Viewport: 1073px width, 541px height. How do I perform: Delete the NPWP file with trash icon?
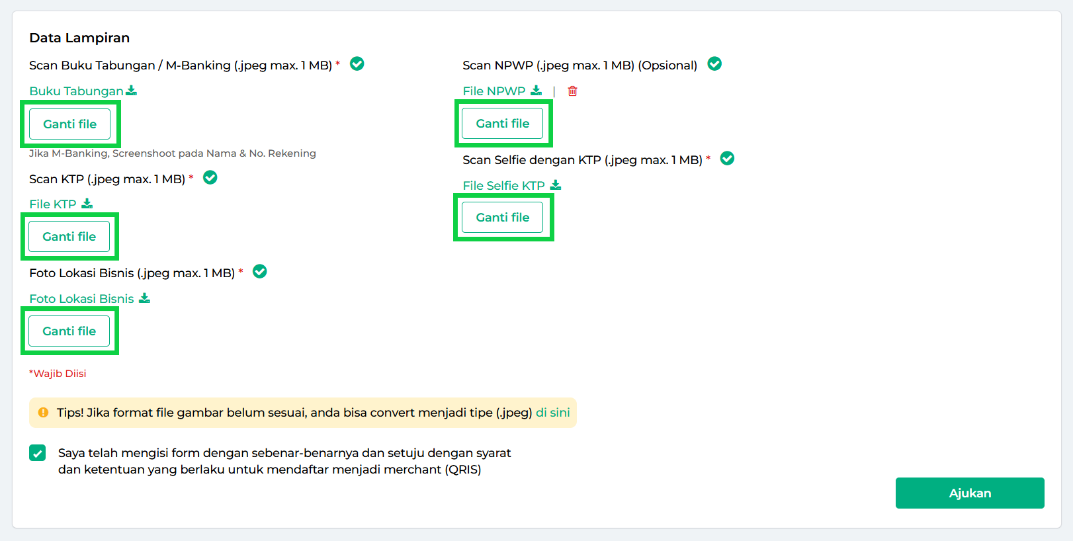[573, 91]
